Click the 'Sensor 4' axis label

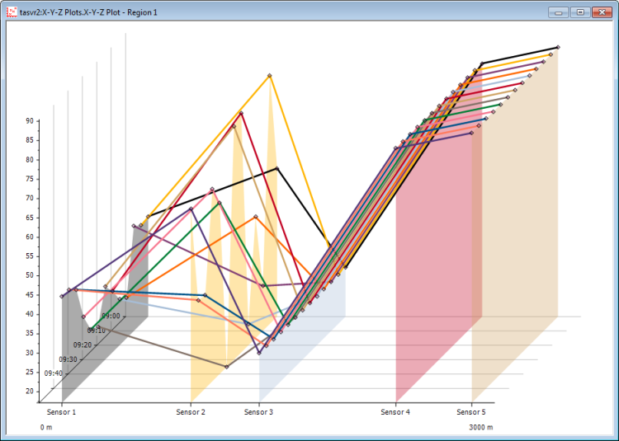[x=395, y=412]
